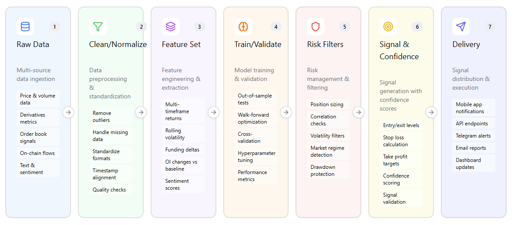Click the Signal & Confidence target icon
This screenshot has height=225, width=514.
click(388, 27)
